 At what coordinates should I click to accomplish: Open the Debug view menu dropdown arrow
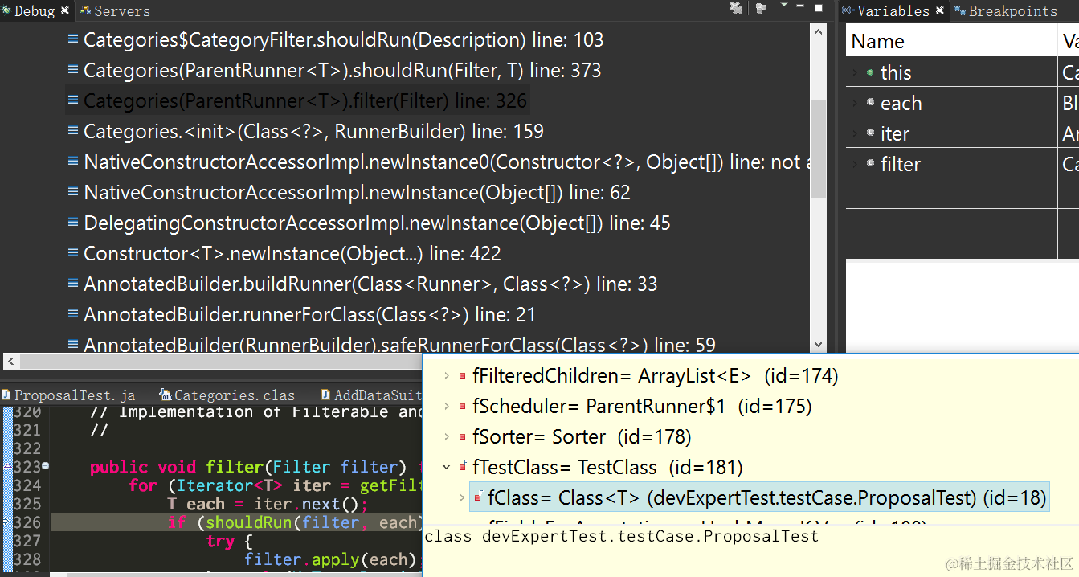click(783, 6)
